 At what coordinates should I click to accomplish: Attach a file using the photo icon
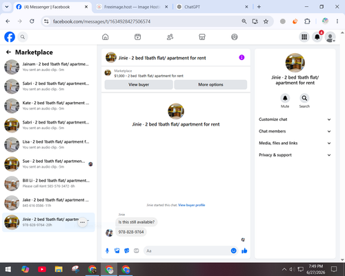click(117, 250)
